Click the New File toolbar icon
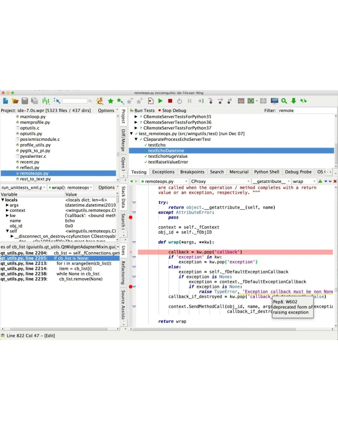This screenshot has height=430, width=338. pyautogui.click(x=6, y=101)
